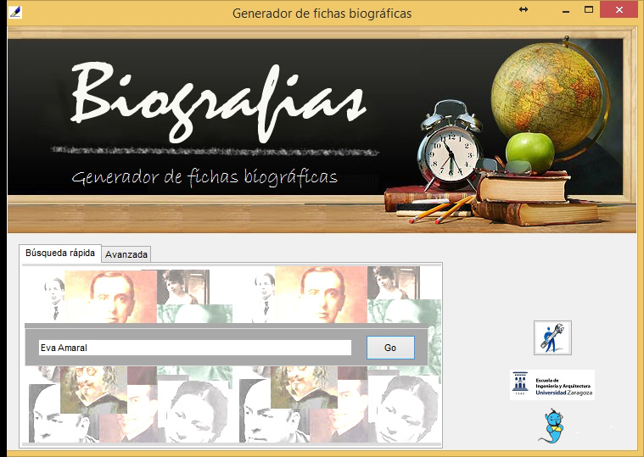
Task: Focus the name field containing Eva Amaral
Action: tap(195, 348)
